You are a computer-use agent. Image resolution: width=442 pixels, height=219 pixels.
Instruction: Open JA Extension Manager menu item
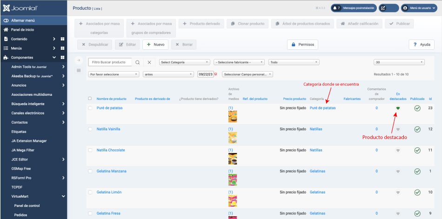pyautogui.click(x=29, y=141)
